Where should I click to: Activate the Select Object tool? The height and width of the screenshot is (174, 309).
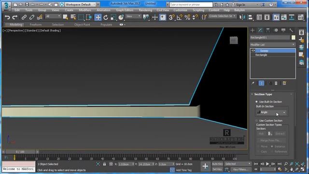pos(66,17)
